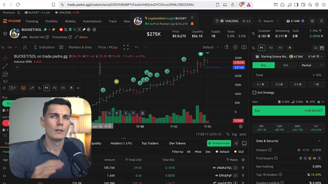Undo last chart action
This screenshot has height=184, width=328.
pos(137,47)
